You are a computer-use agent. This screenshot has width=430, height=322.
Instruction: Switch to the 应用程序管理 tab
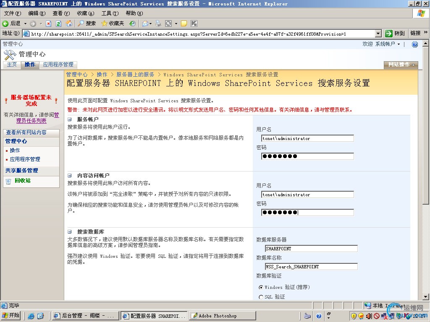58,65
